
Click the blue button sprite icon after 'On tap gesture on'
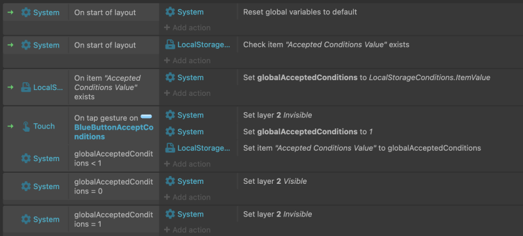(146, 117)
